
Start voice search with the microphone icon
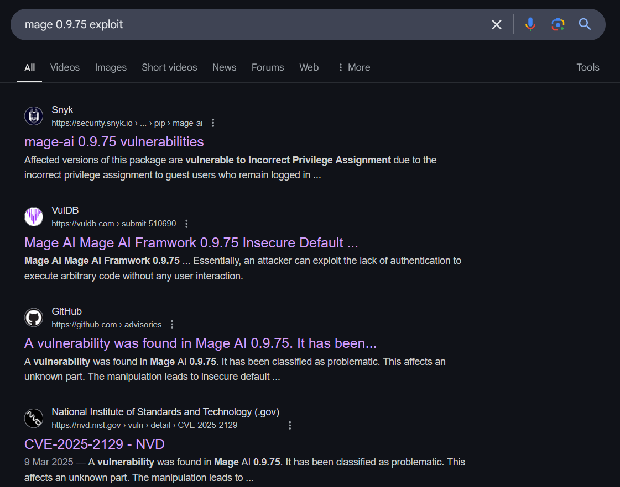tap(530, 24)
